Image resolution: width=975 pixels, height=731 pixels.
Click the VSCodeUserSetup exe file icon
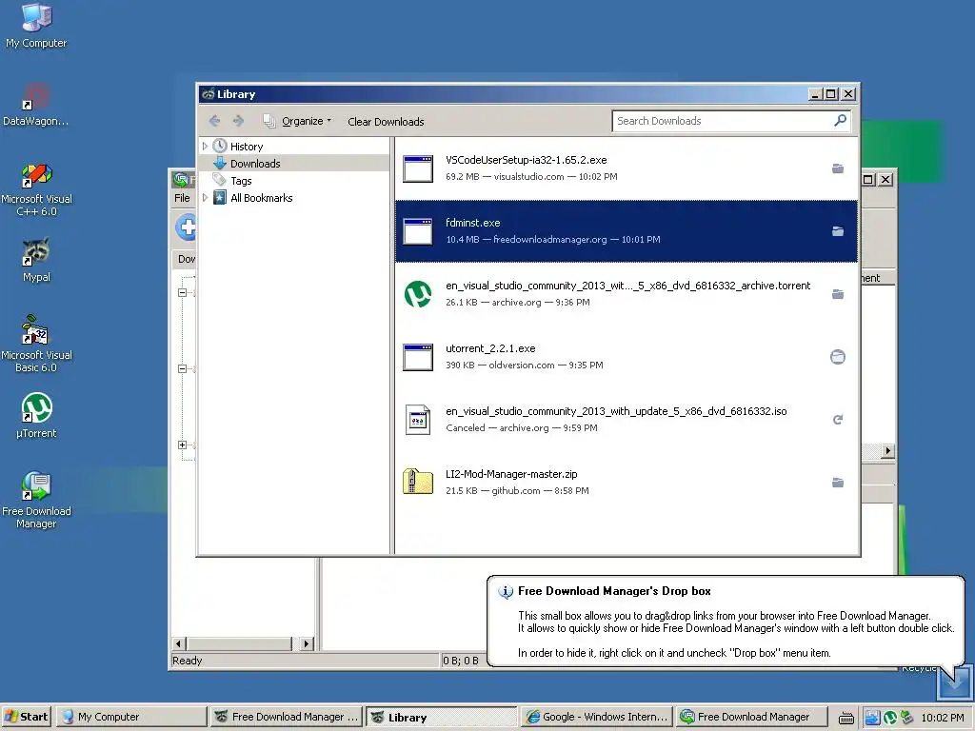pos(418,168)
